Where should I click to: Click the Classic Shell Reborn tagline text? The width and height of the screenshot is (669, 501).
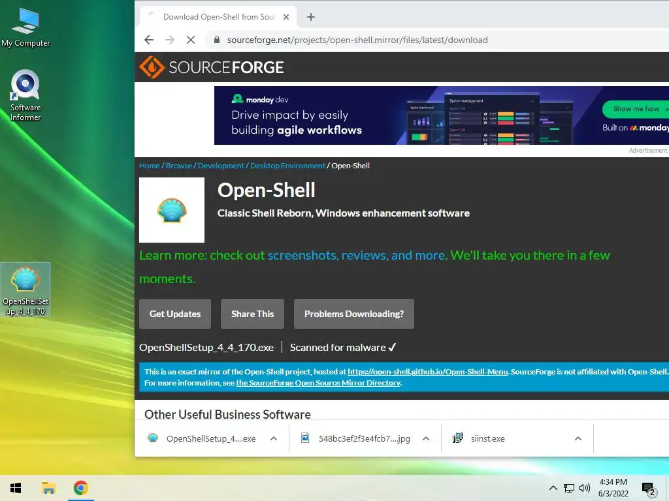(344, 213)
